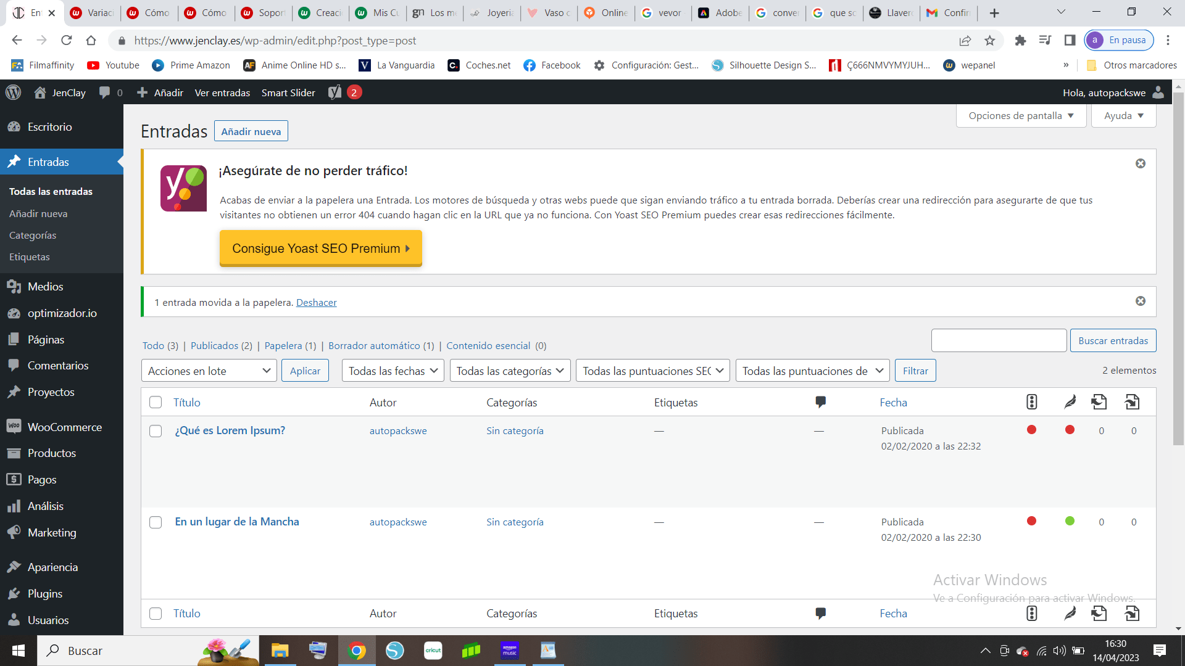
Task: Open Amazon Music from the taskbar
Action: click(x=510, y=651)
